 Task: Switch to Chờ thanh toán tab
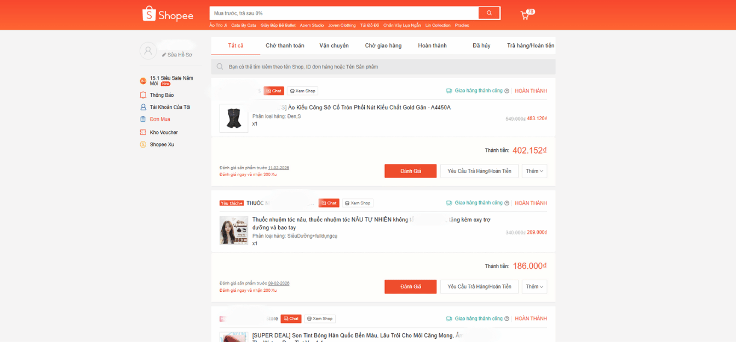click(285, 45)
